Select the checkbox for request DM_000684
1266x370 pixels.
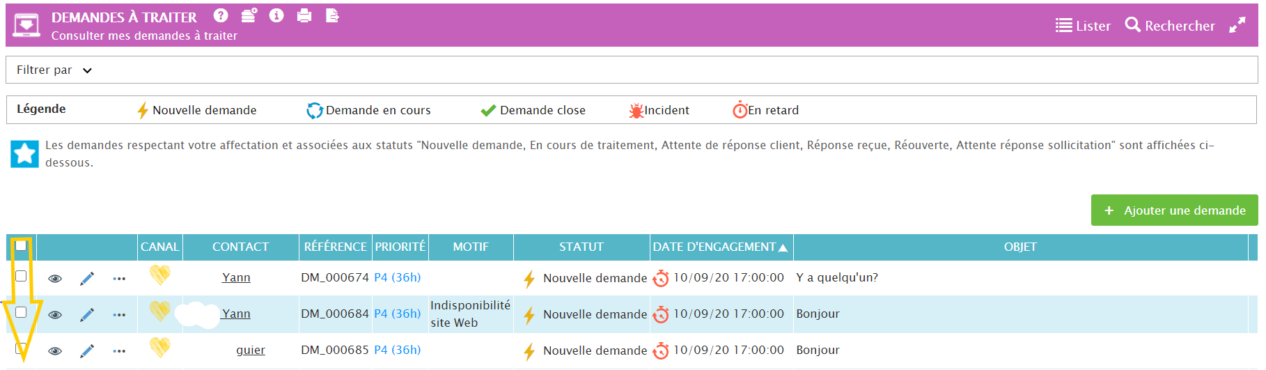click(x=21, y=312)
